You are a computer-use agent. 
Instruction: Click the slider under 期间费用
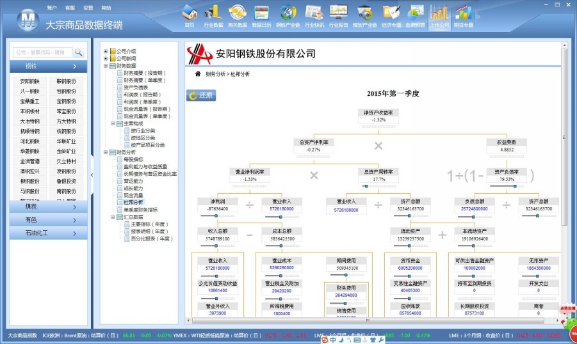[x=346, y=275]
